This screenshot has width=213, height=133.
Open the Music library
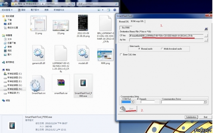click(x=8, y=47)
